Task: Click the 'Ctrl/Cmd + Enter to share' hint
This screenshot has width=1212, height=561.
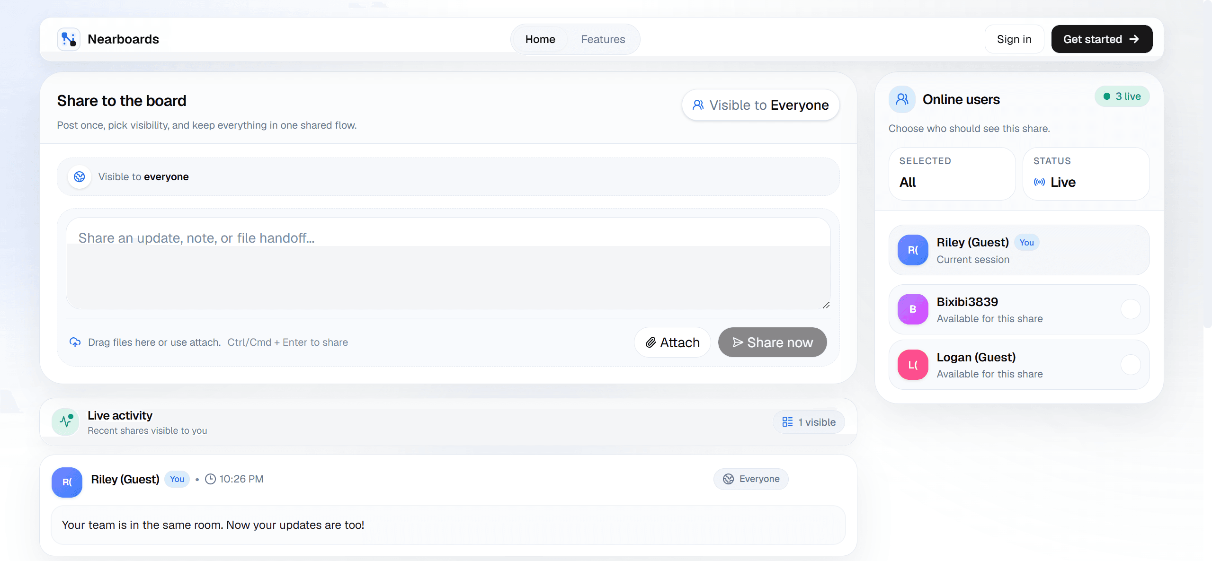Action: [x=287, y=342]
